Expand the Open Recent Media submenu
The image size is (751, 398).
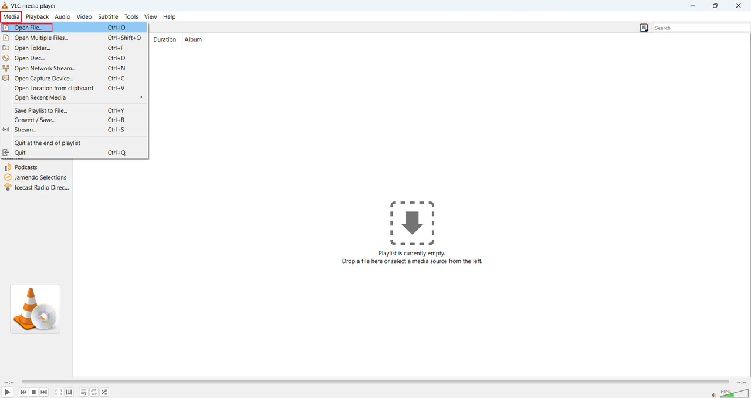click(74, 97)
